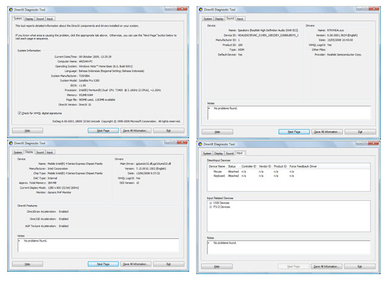
Task: Click Help in the System-page window
Action: tap(27, 130)
